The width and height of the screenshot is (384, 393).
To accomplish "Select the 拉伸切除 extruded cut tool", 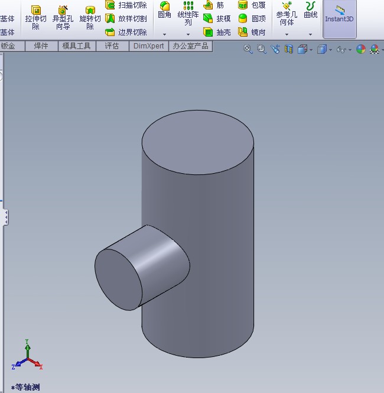I will click(x=35, y=18).
